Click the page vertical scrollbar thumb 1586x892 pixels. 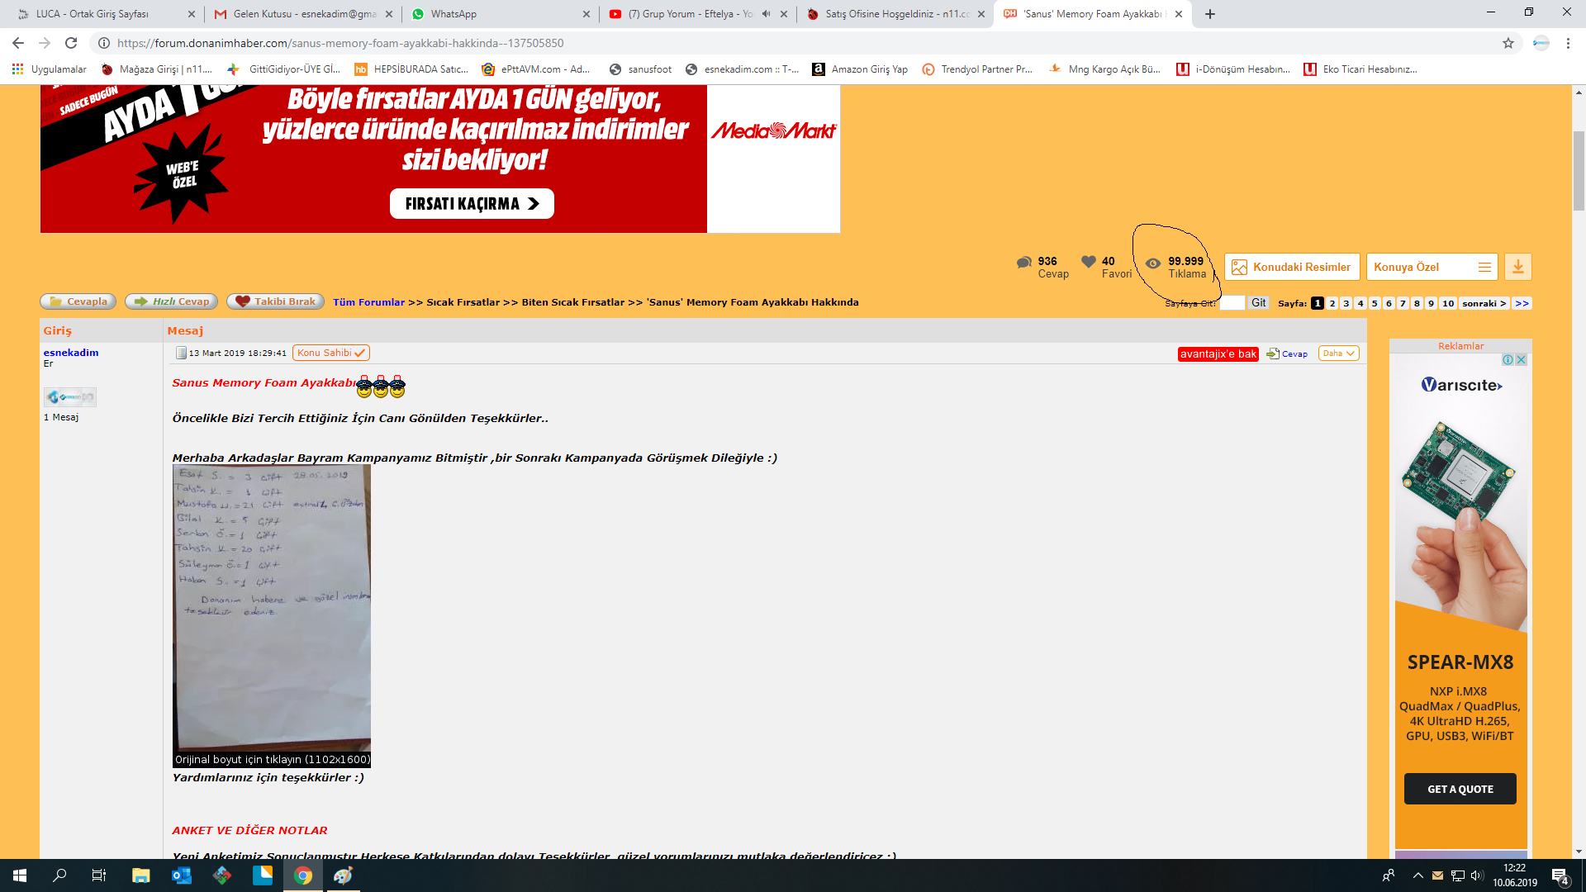(1579, 171)
